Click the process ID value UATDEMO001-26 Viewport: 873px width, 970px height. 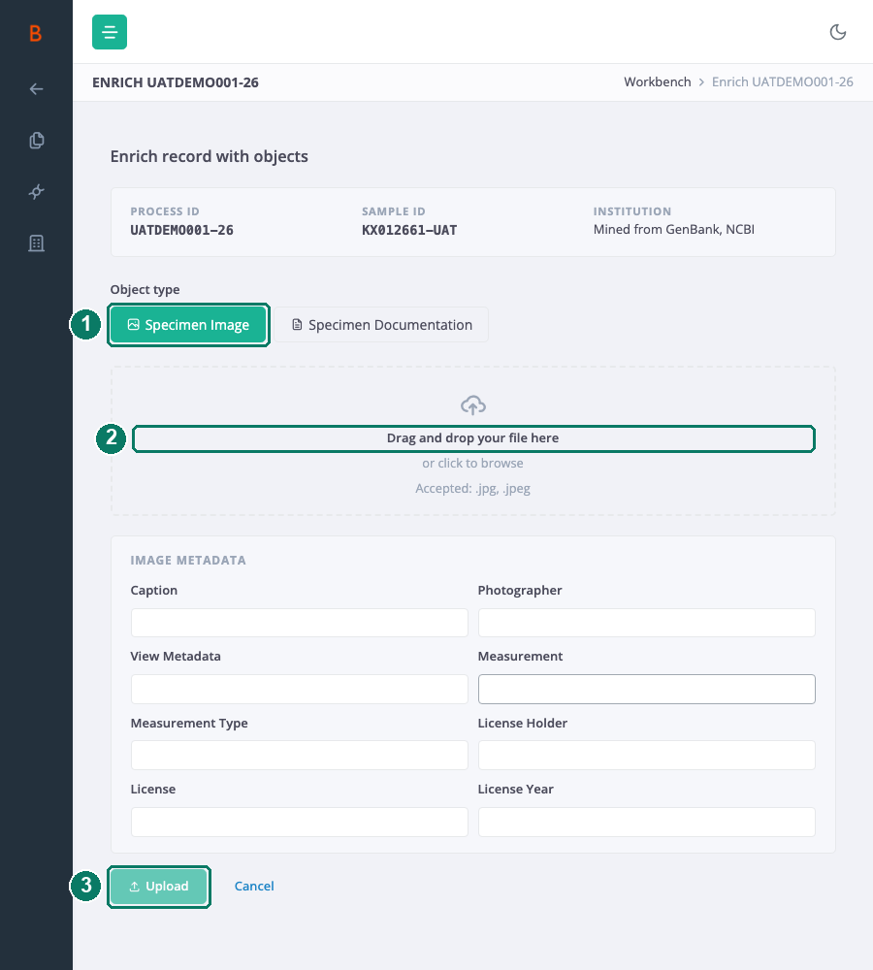coord(182,230)
